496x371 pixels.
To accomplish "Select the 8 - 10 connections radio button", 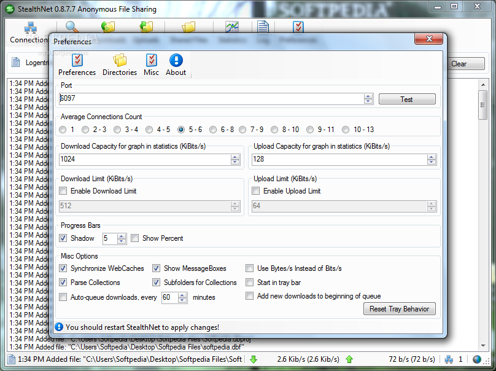I will tap(274, 130).
